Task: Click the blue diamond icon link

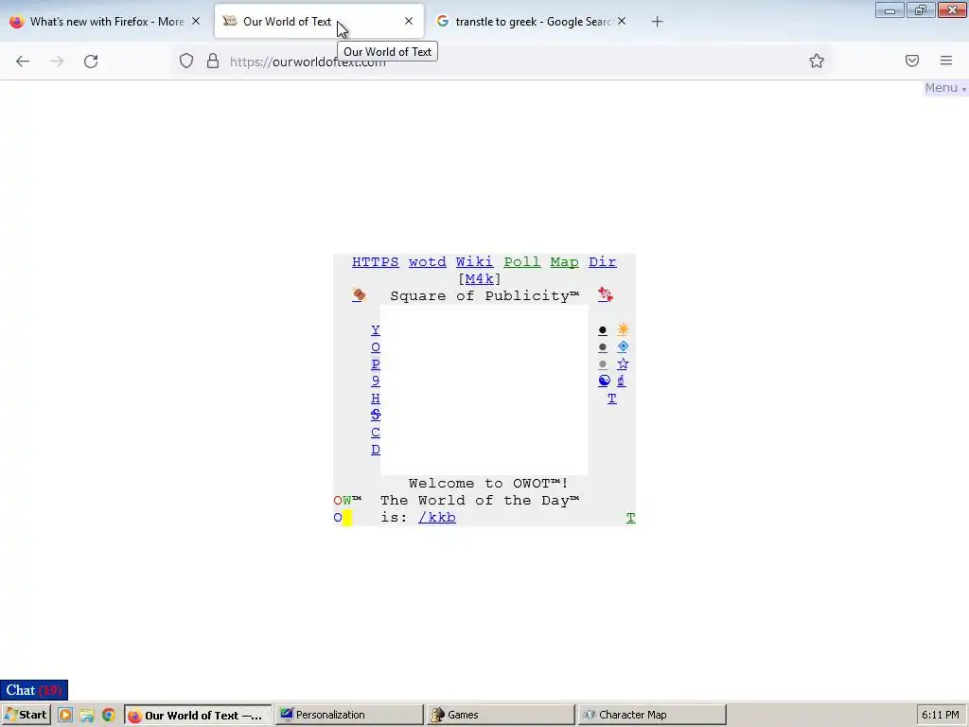Action: 623,346
